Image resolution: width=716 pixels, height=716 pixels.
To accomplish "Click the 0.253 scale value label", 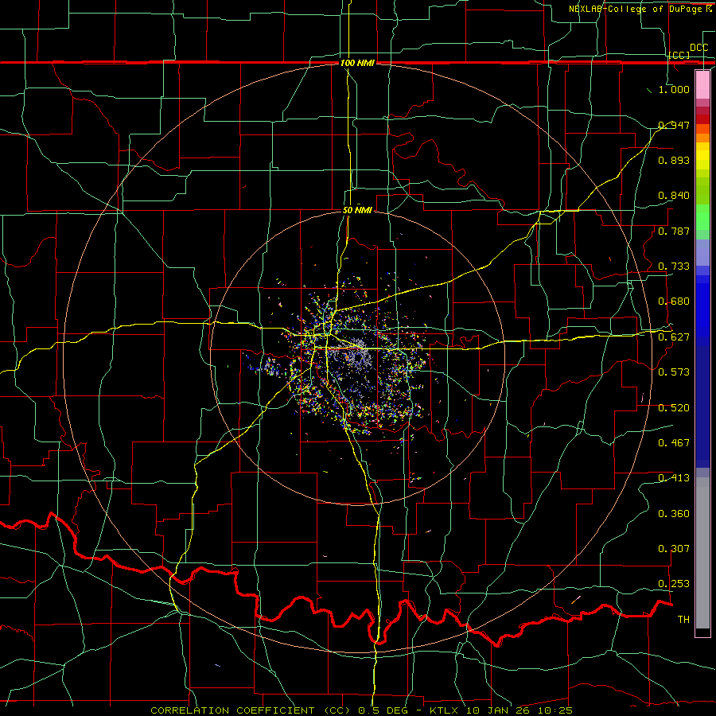I will [674, 584].
